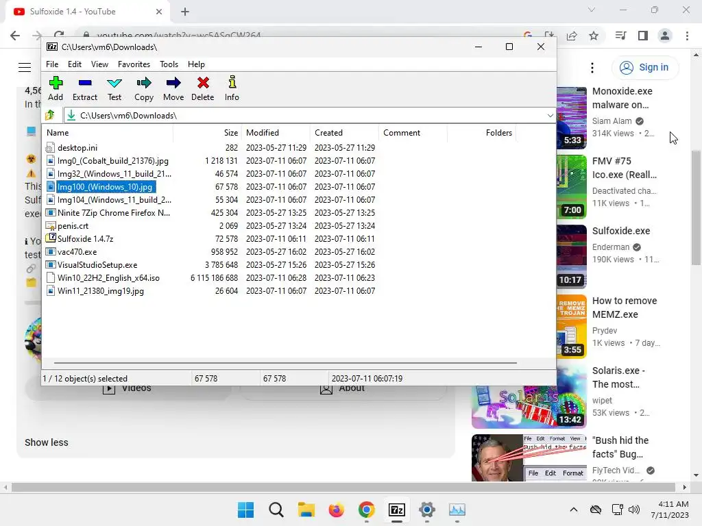This screenshot has height=526, width=702.
Task: Sort by the Folders column header
Action: pyautogui.click(x=482, y=133)
